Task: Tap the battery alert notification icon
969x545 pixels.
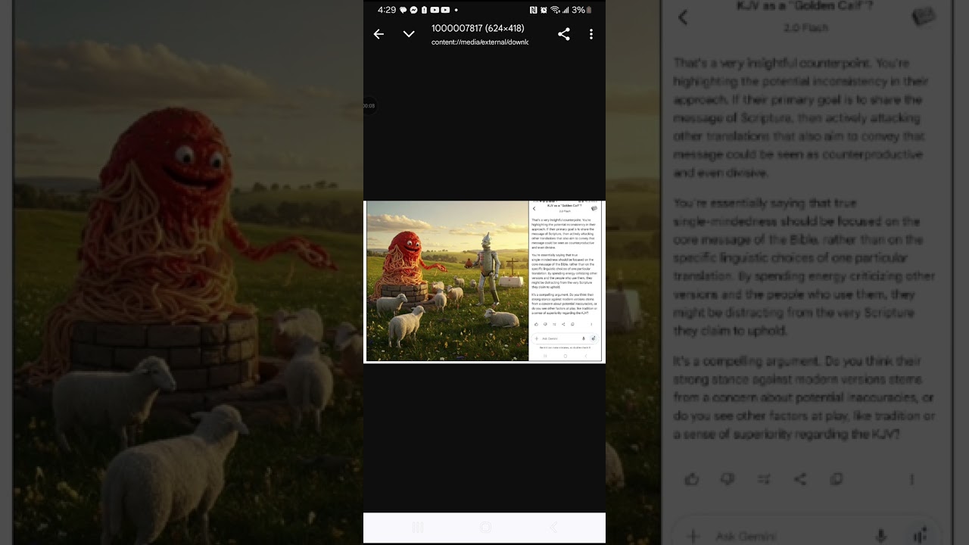Action: click(x=424, y=10)
